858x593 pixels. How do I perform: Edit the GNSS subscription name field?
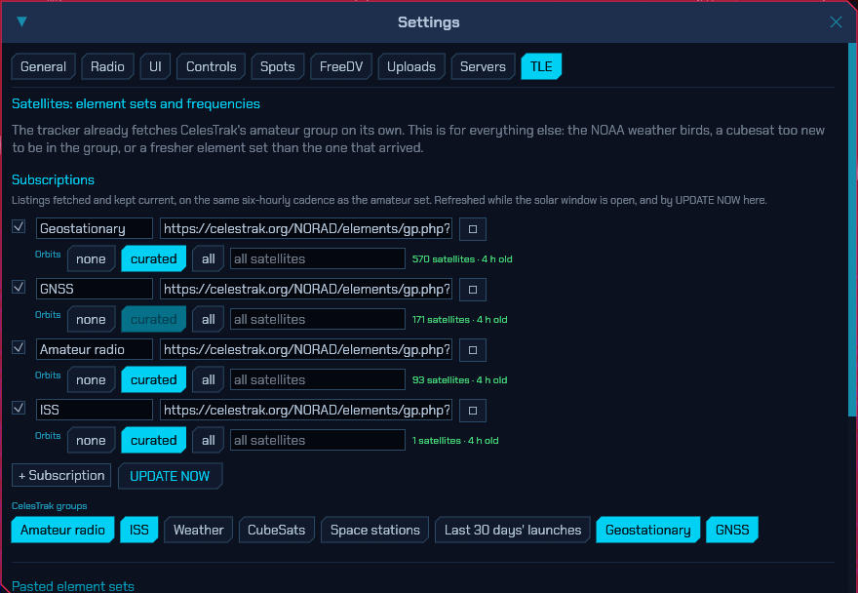[95, 289]
